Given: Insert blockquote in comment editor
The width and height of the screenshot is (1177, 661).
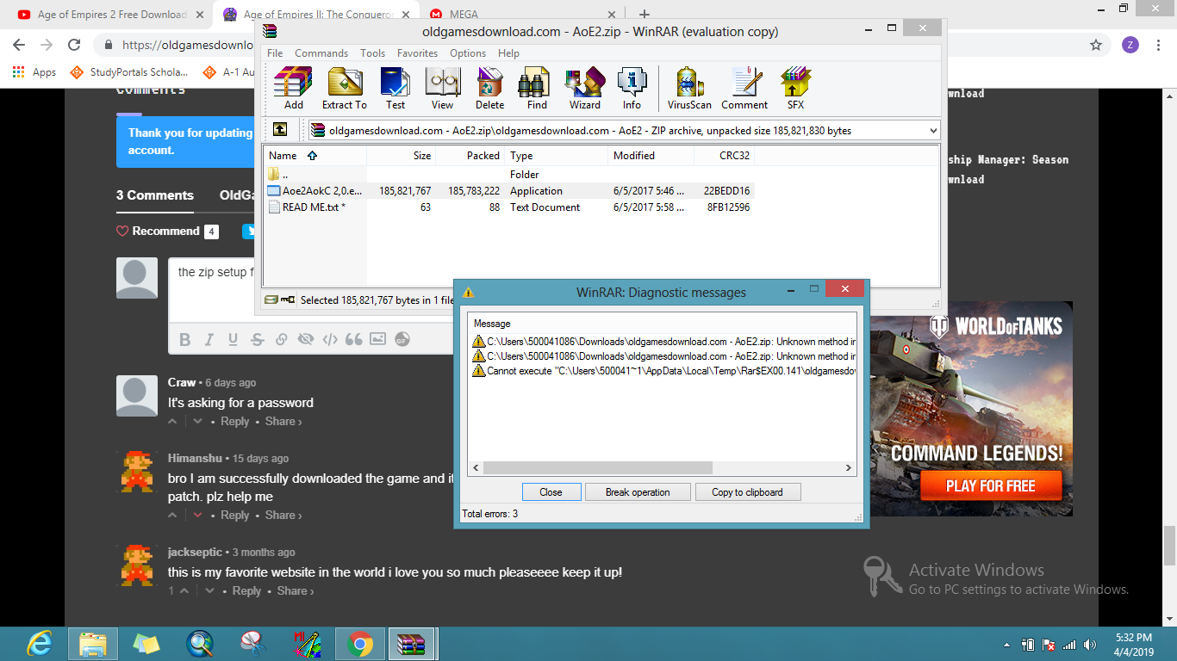Looking at the screenshot, I should 353,340.
